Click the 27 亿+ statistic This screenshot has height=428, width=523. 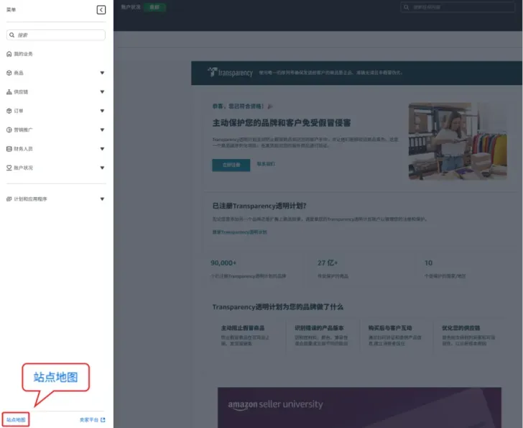pyautogui.click(x=328, y=263)
